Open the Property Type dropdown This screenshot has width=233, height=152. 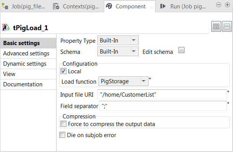pos(118,40)
